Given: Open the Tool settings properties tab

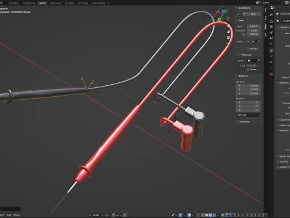Looking at the screenshot, I should pyautogui.click(x=271, y=15).
